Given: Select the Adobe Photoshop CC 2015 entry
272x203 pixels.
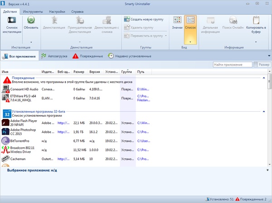Looking at the screenshot, I should [x=21, y=132].
